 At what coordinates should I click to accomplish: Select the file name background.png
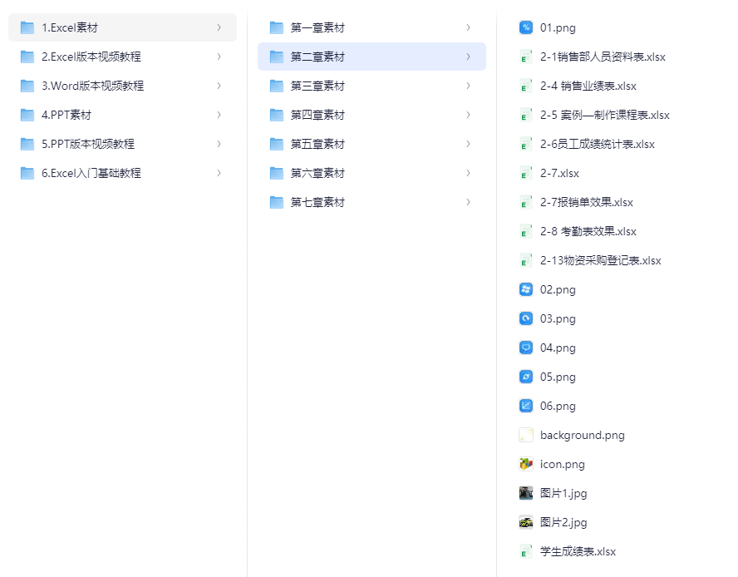[x=583, y=435]
